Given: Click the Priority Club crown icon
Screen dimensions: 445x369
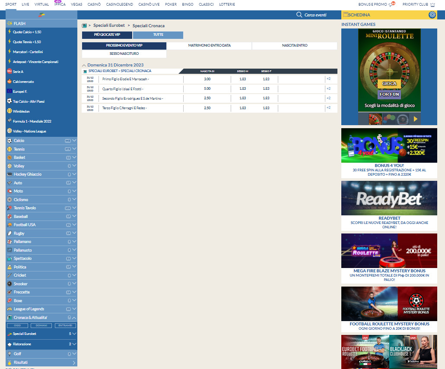Looking at the screenshot, I should [x=432, y=5].
